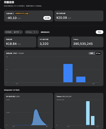Click the 消费金额 ¥18.84 summary card
Viewport: 106px width, 129px height.
pyautogui.click(x=20, y=42)
